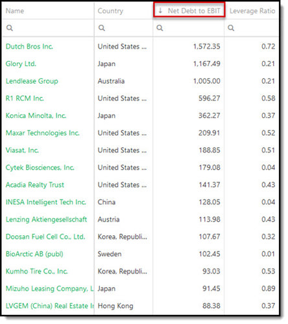Select the 107.67 Net Debt value
Viewport: 288px width, 324px height.
(x=210, y=237)
